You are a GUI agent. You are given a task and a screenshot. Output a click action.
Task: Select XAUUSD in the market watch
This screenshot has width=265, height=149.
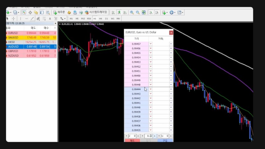coord(13,38)
